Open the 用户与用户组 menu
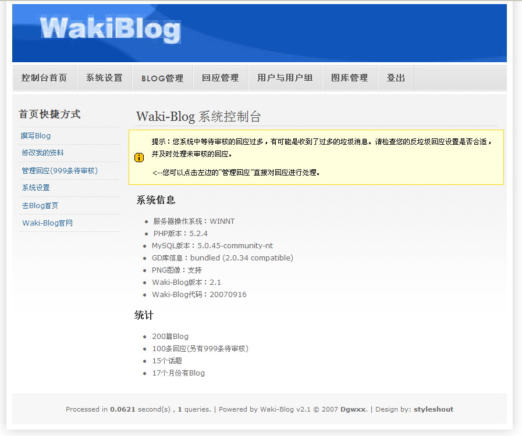 285,78
